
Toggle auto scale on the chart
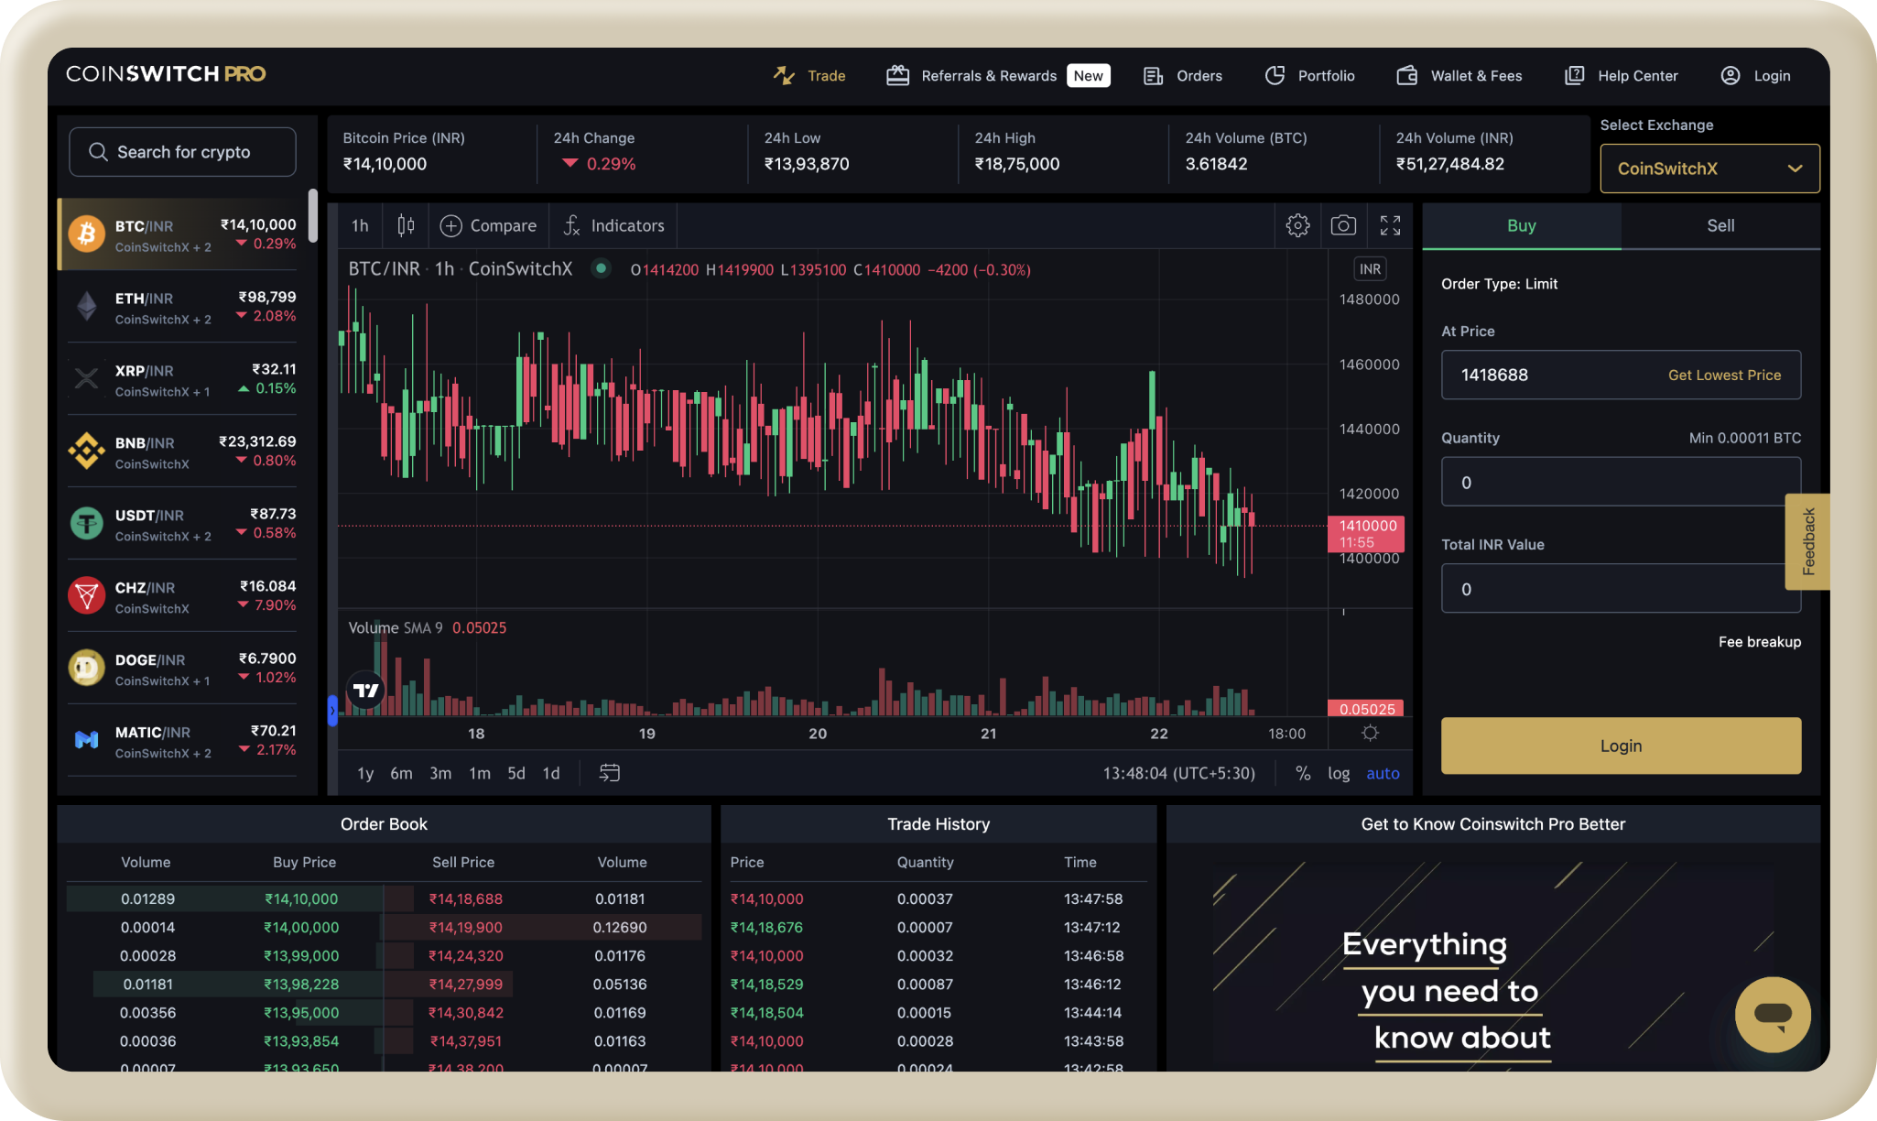pyautogui.click(x=1383, y=773)
